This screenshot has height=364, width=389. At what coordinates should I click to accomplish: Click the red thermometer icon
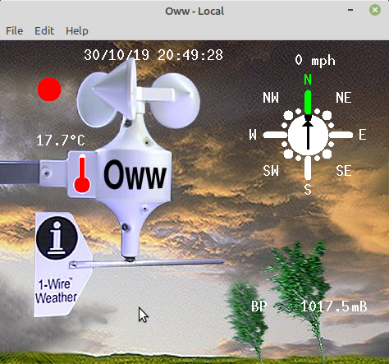[x=82, y=173]
